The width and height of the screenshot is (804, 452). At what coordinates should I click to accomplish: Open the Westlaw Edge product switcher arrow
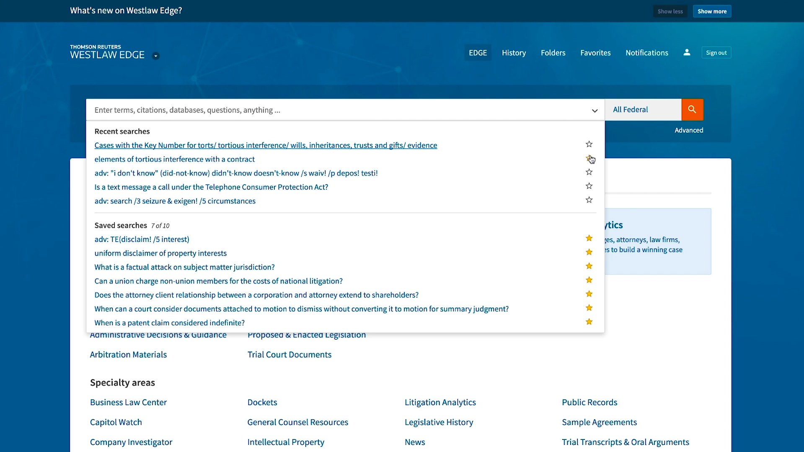coord(155,56)
